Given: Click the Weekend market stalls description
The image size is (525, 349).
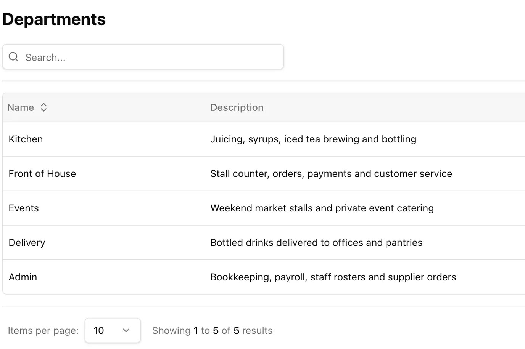Looking at the screenshot, I should 322,208.
